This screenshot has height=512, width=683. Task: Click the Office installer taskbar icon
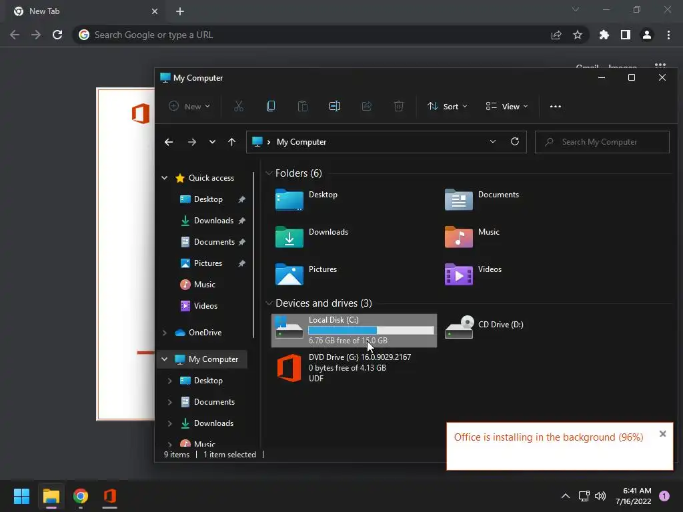pos(110,496)
